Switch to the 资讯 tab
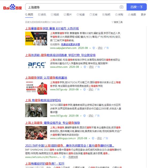Viewport: 148px width, 168px height. 42,15
